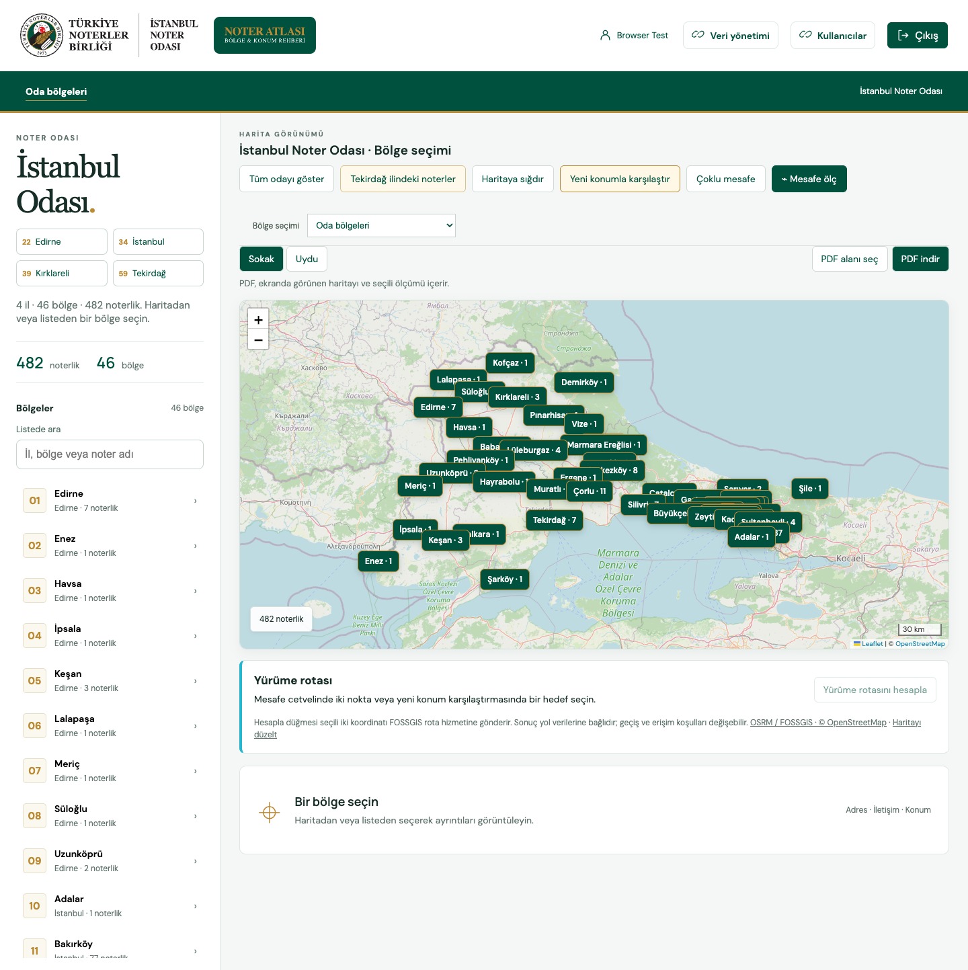The height and width of the screenshot is (970, 968).
Task: Select the Vize · 1 map marker
Action: click(584, 424)
